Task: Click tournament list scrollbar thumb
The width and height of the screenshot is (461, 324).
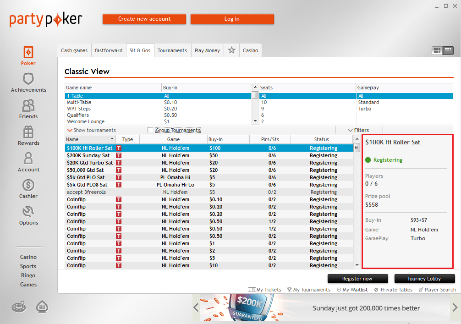Action: pos(357,148)
